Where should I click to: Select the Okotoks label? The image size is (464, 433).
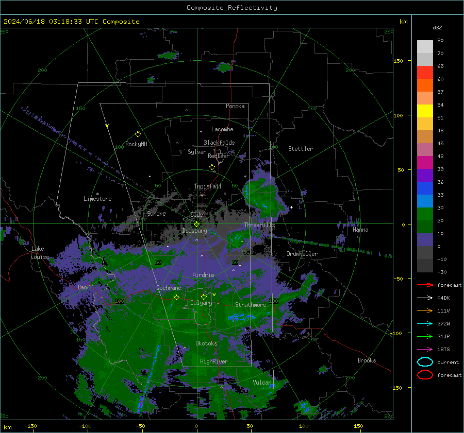[x=206, y=343]
